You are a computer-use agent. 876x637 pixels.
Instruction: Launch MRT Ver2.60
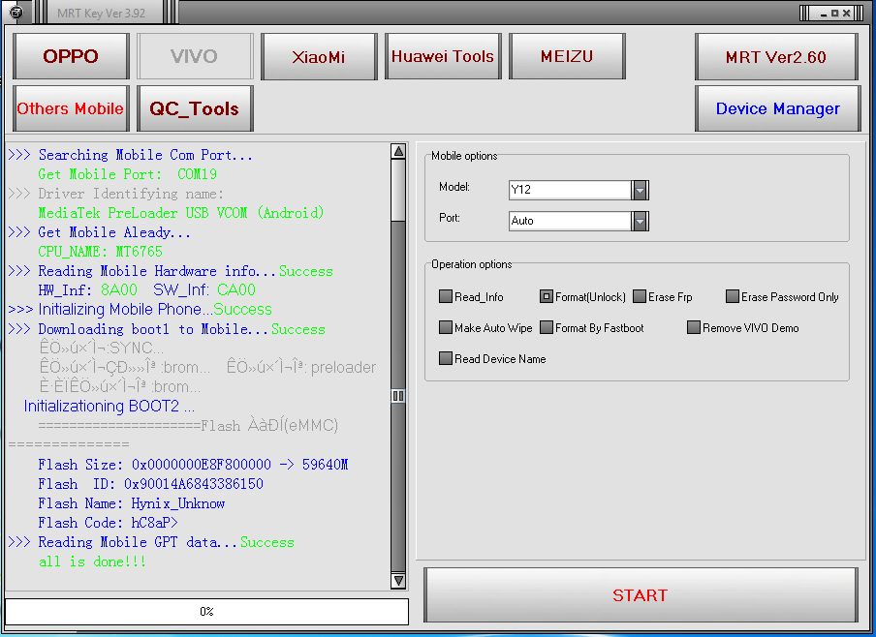pyautogui.click(x=776, y=56)
